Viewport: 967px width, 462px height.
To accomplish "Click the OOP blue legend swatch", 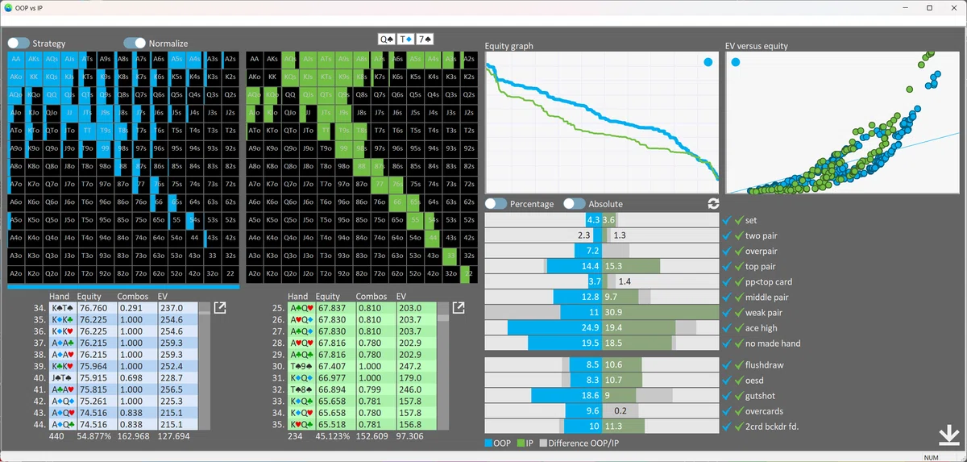I will pyautogui.click(x=489, y=443).
